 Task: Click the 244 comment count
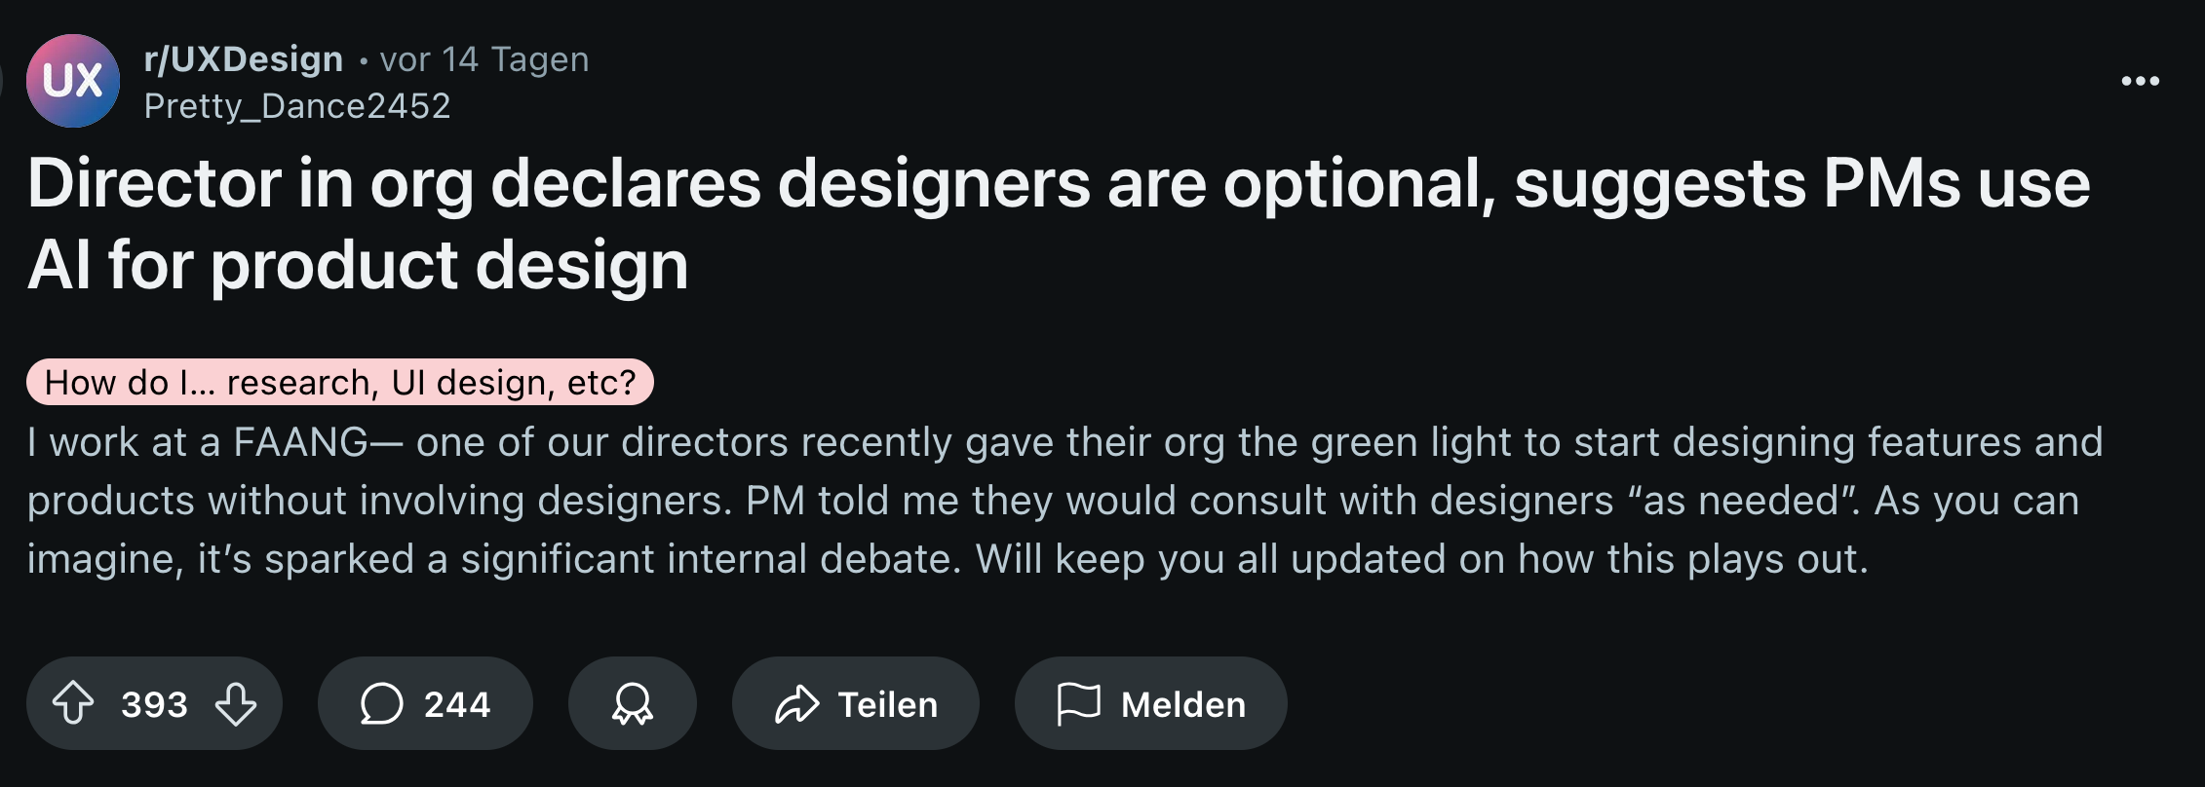(457, 704)
